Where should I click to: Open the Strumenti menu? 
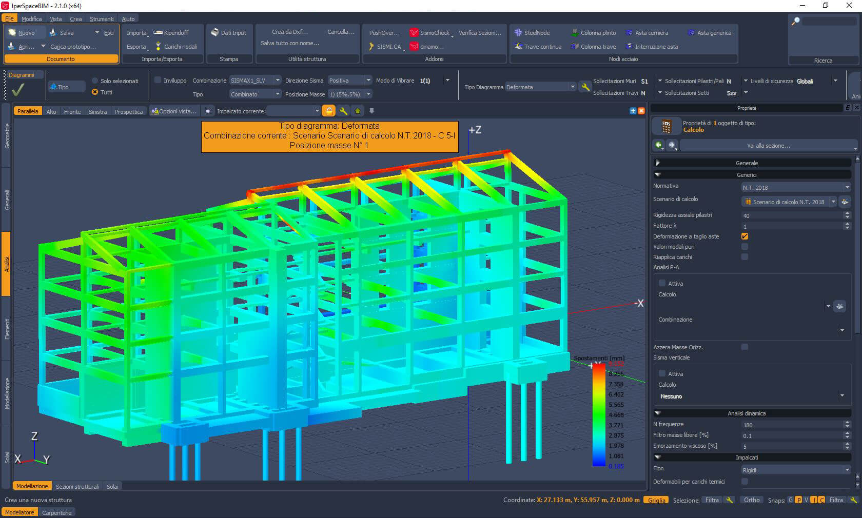point(102,19)
